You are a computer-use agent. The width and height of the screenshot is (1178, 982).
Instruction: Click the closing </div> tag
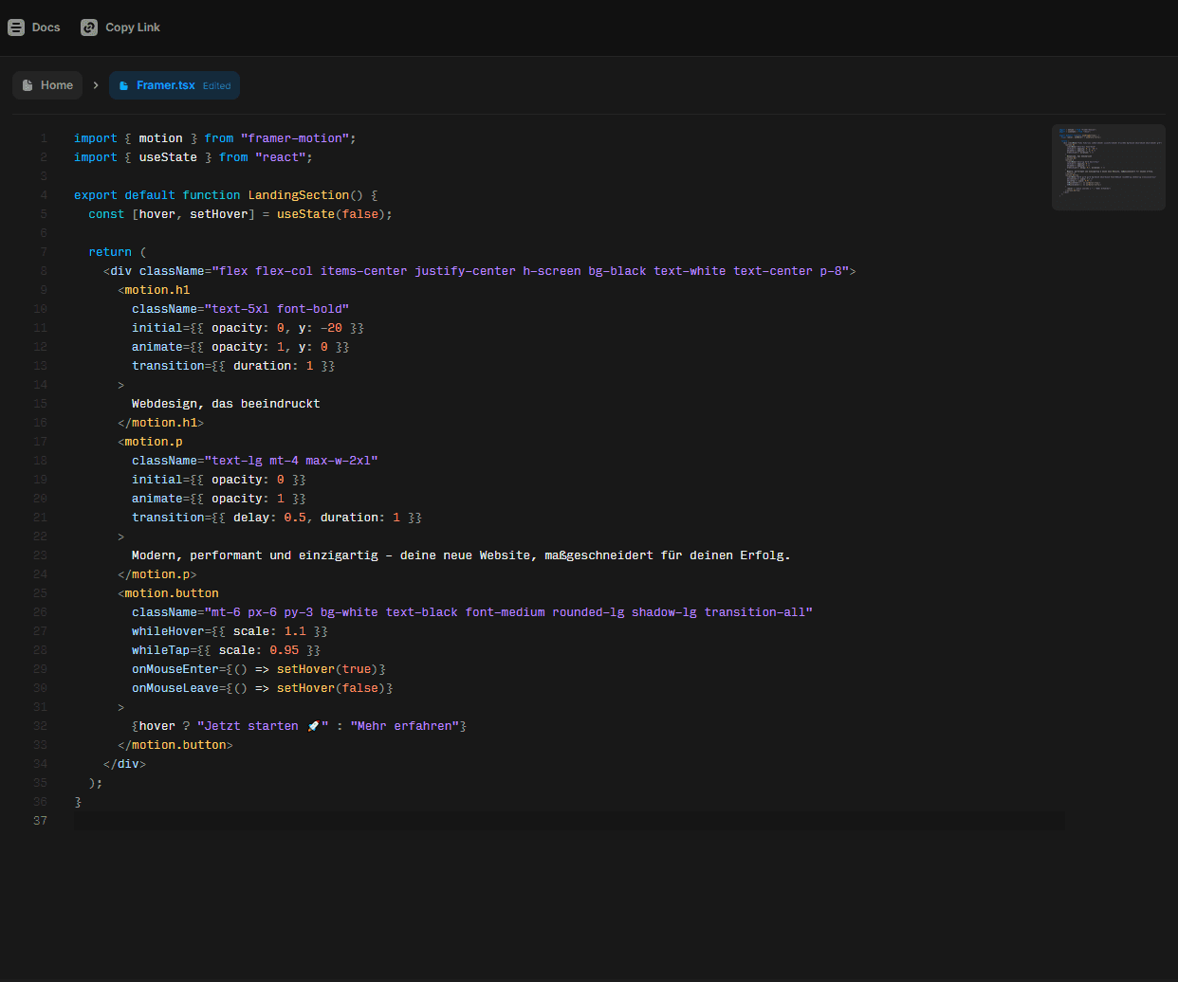click(x=124, y=764)
